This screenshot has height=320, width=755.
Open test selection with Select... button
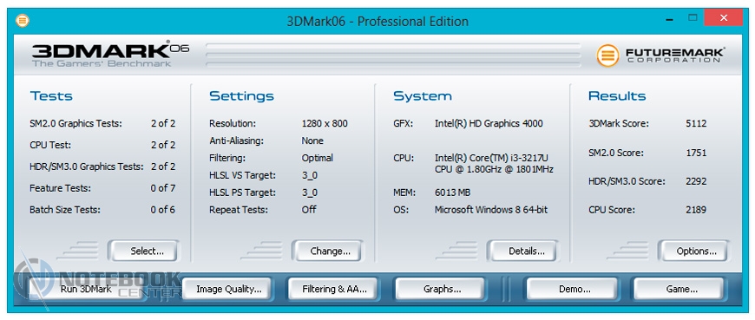[x=143, y=251]
